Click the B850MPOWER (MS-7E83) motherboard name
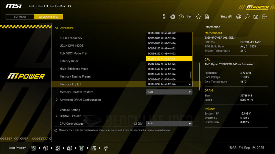Viewport: 275px width, 154px height. pyautogui.click(x=220, y=38)
